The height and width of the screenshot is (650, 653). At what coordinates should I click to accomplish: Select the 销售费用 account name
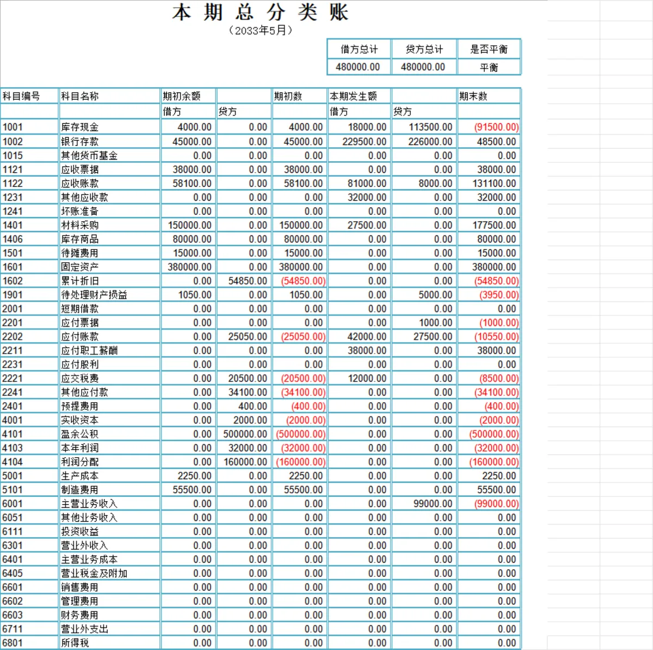pyautogui.click(x=80, y=587)
